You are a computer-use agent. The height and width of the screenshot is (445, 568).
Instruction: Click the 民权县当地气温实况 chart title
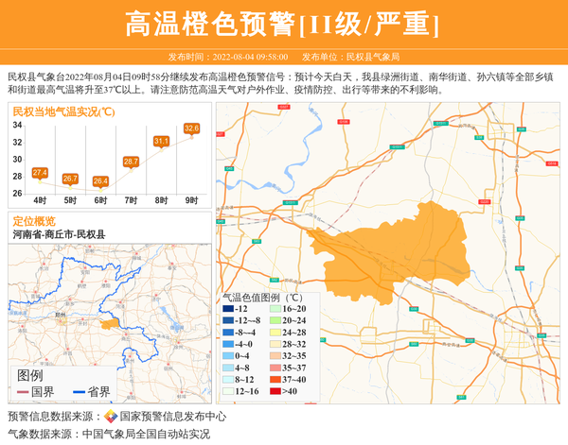[x=63, y=111]
